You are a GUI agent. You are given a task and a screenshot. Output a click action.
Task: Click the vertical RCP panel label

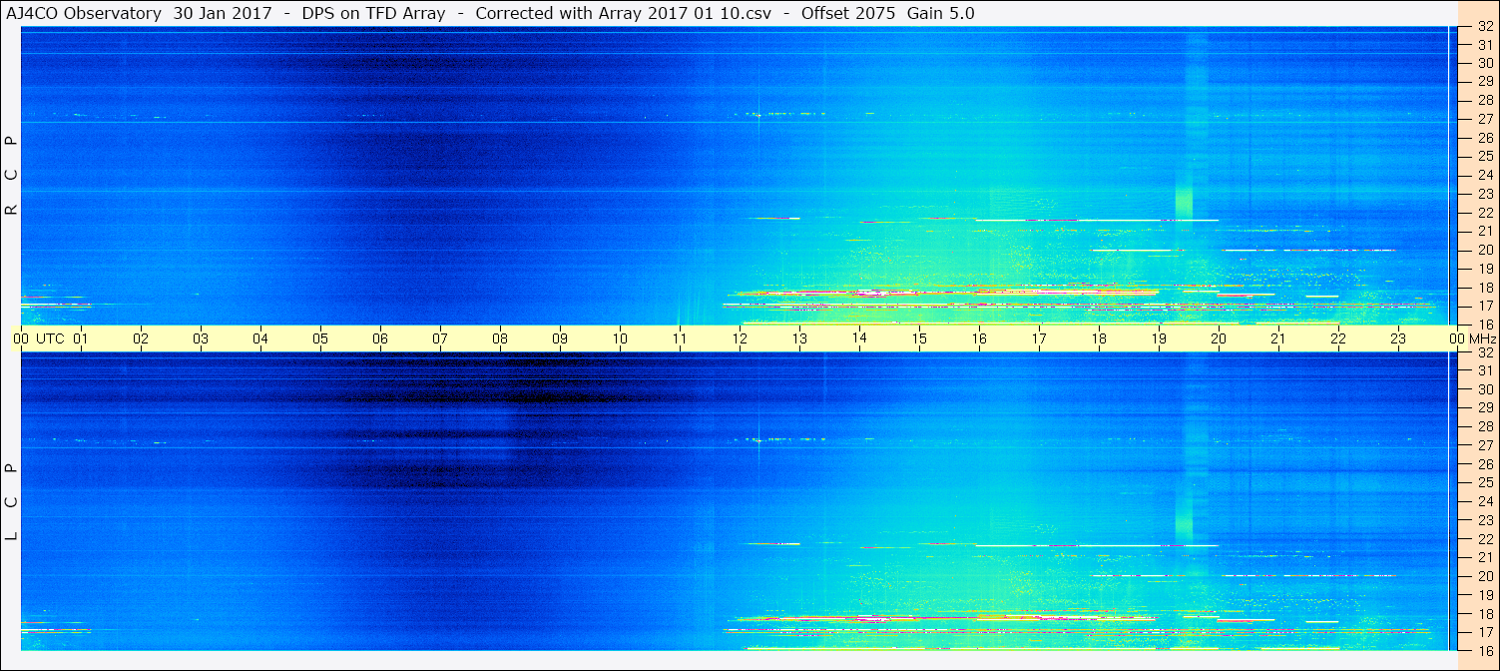[12, 177]
